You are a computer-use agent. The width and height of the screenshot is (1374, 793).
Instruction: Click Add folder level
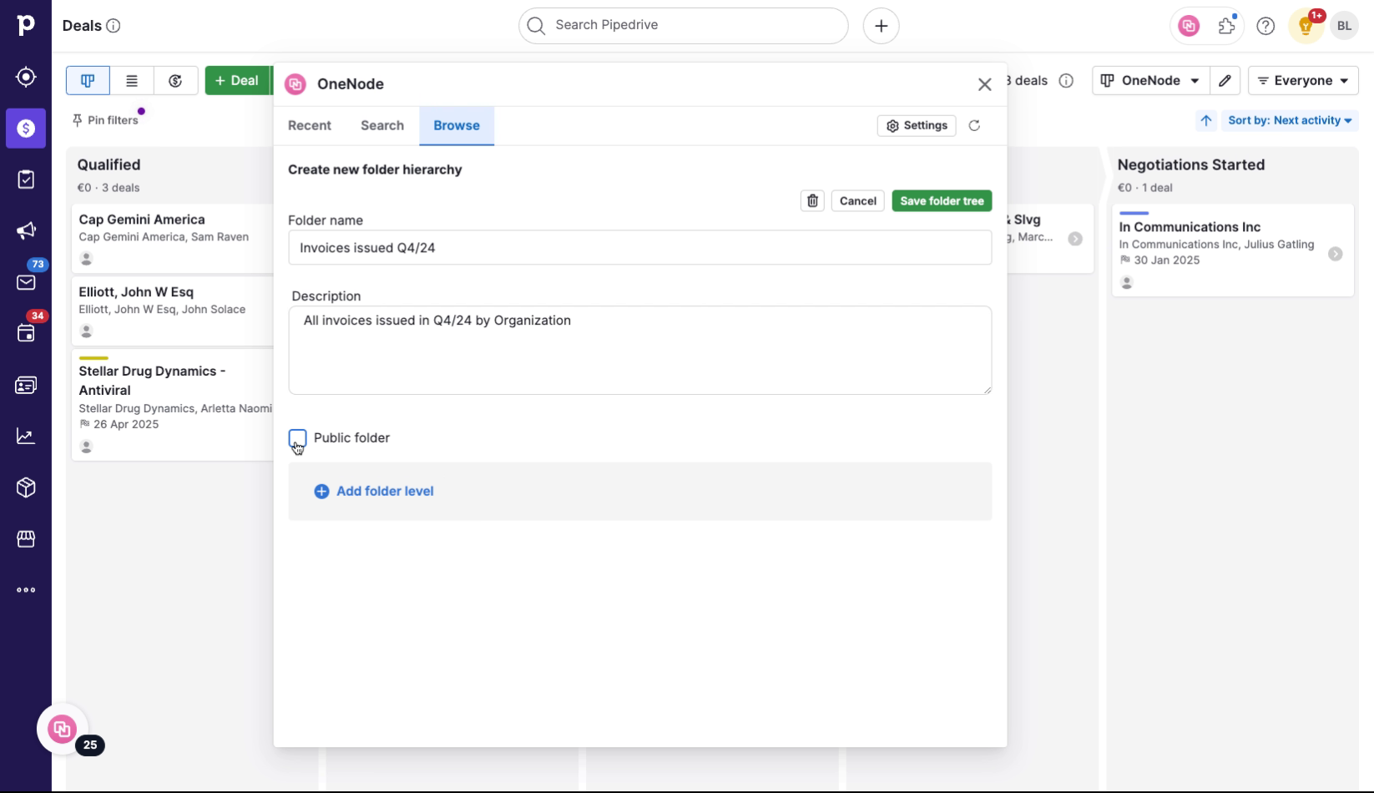pos(373,492)
